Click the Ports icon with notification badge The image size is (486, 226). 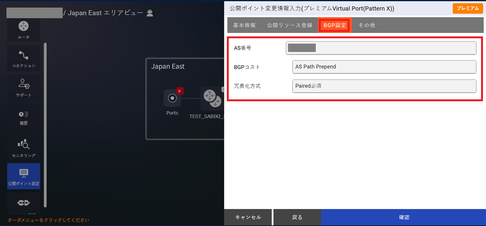pyautogui.click(x=172, y=98)
